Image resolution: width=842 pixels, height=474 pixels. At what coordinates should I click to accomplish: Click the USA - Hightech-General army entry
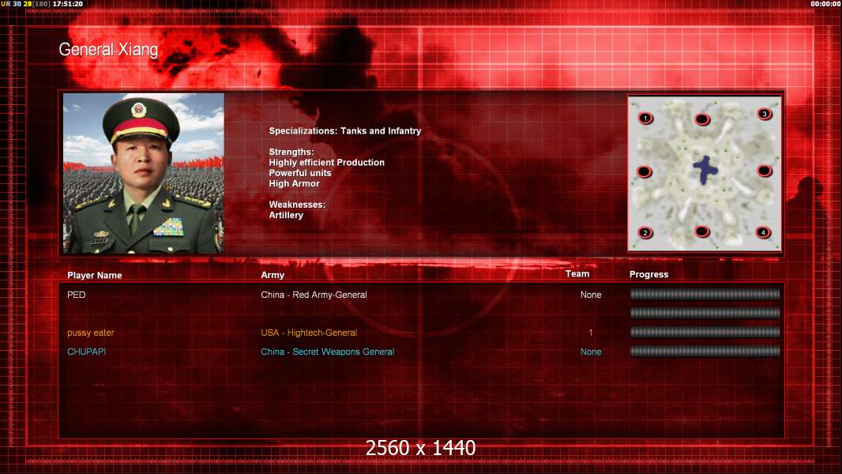click(309, 333)
